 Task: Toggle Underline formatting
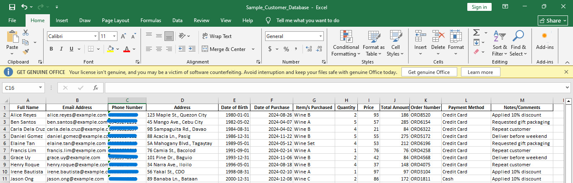pyautogui.click(x=71, y=49)
